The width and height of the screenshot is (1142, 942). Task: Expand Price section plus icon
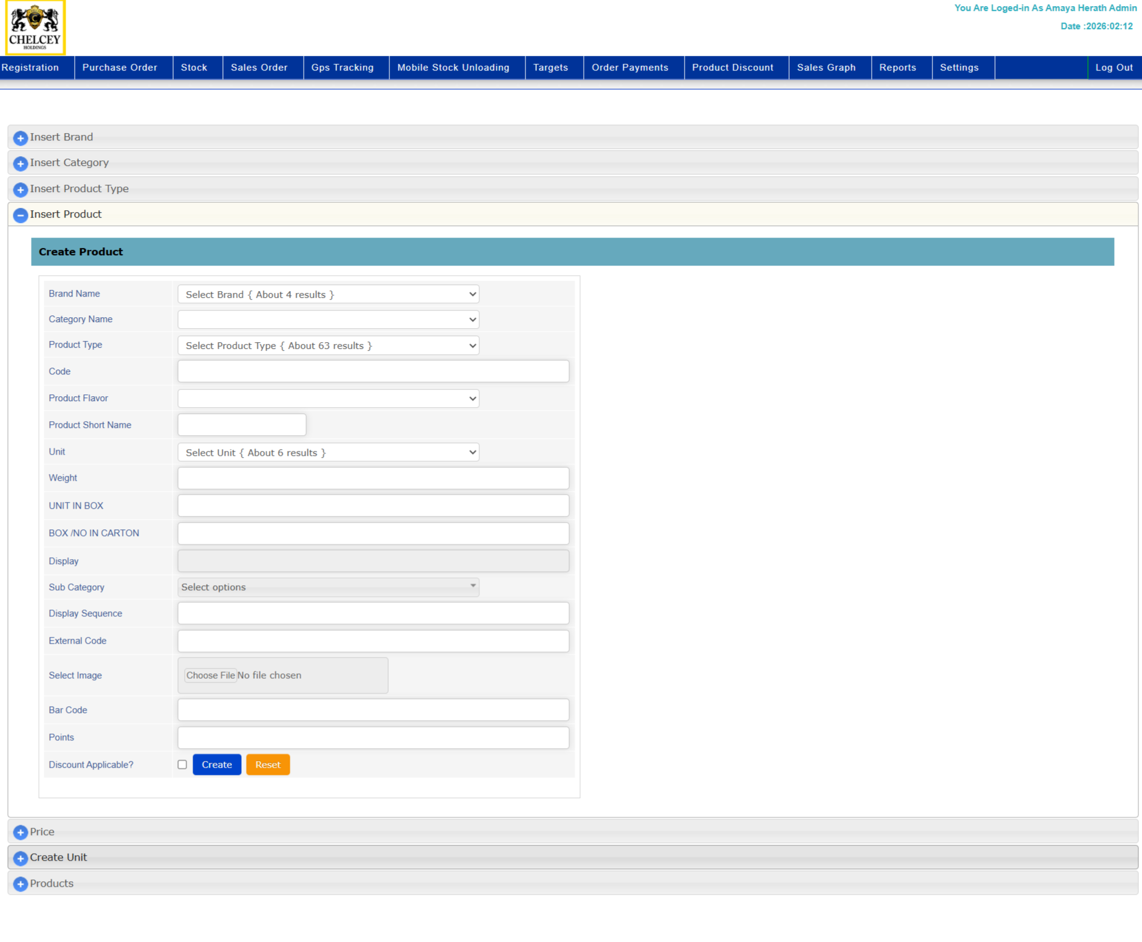pos(21,832)
